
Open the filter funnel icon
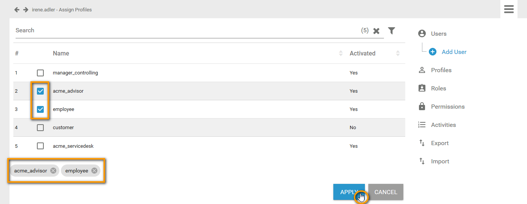[392, 31]
